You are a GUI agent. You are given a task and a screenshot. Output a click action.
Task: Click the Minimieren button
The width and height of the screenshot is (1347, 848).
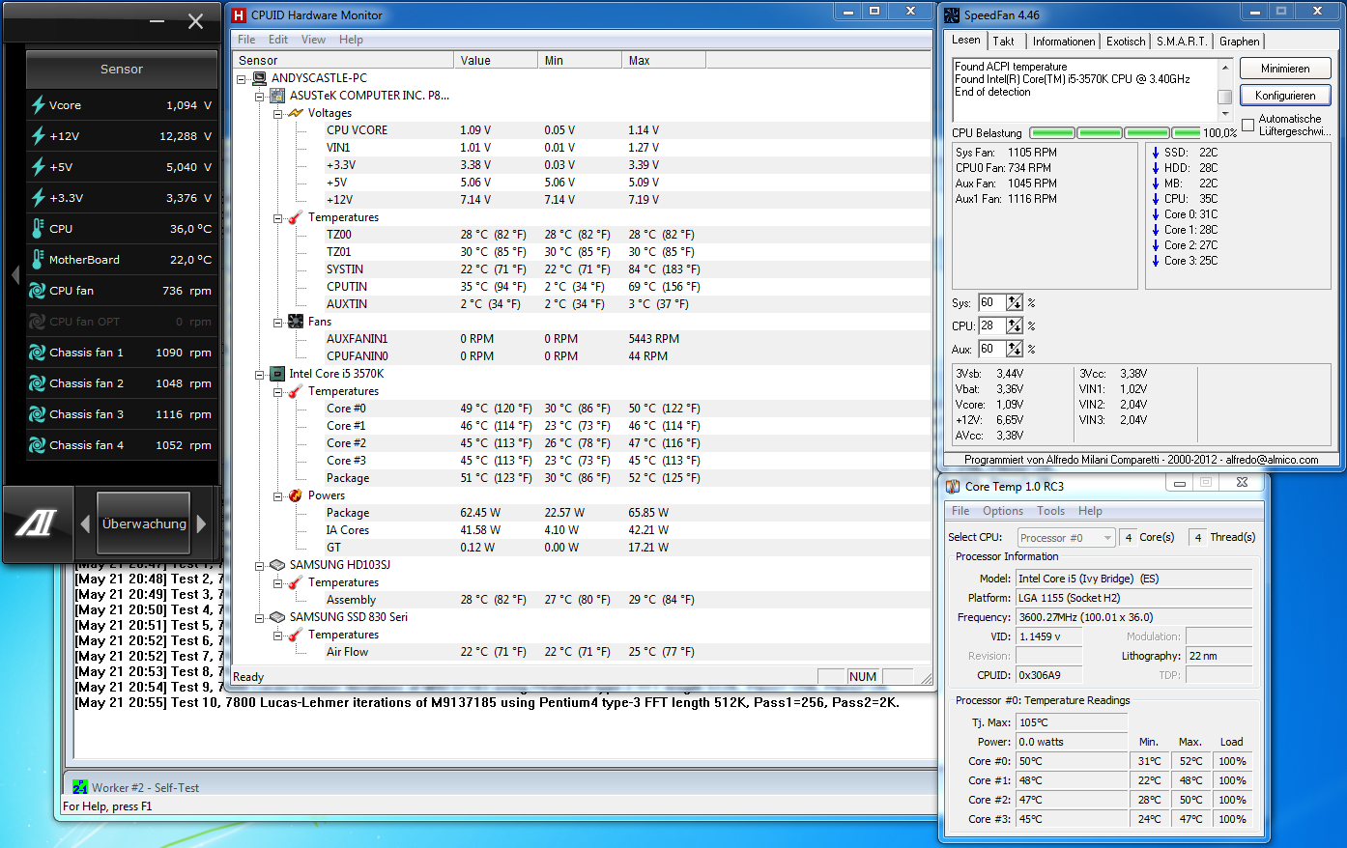coord(1285,69)
